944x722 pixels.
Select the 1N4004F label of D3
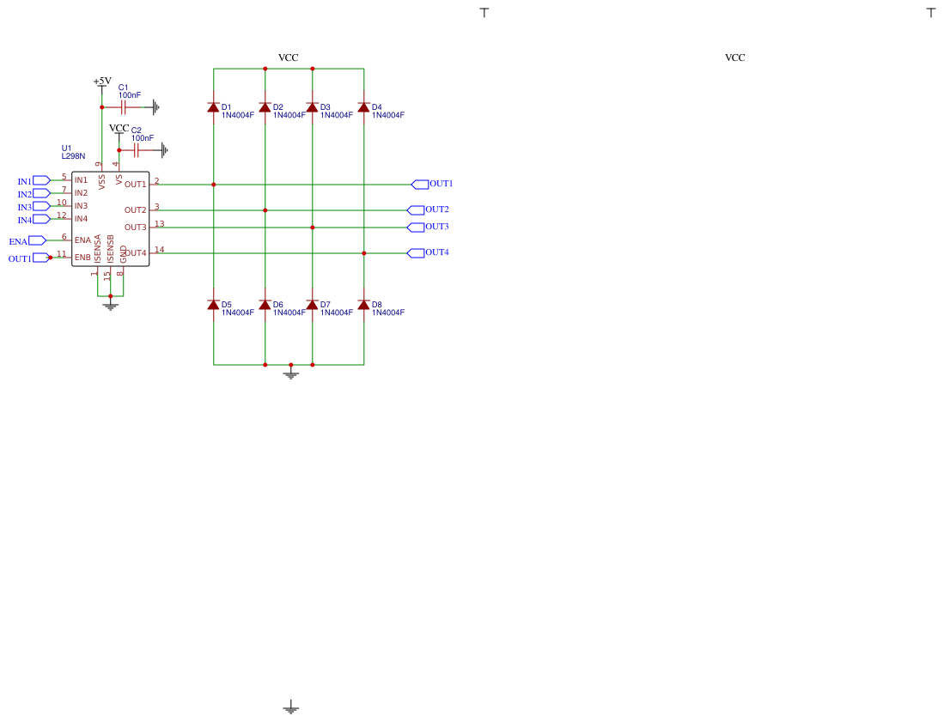[x=337, y=116]
